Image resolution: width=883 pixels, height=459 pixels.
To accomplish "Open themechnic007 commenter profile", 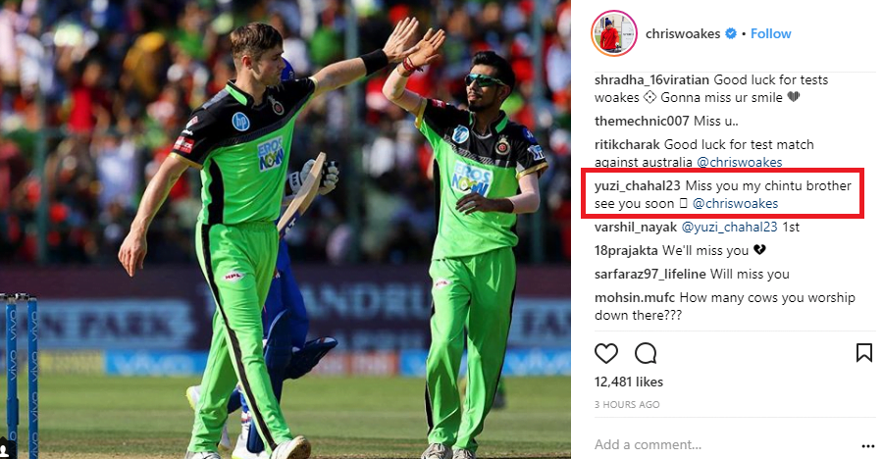I will tap(642, 121).
